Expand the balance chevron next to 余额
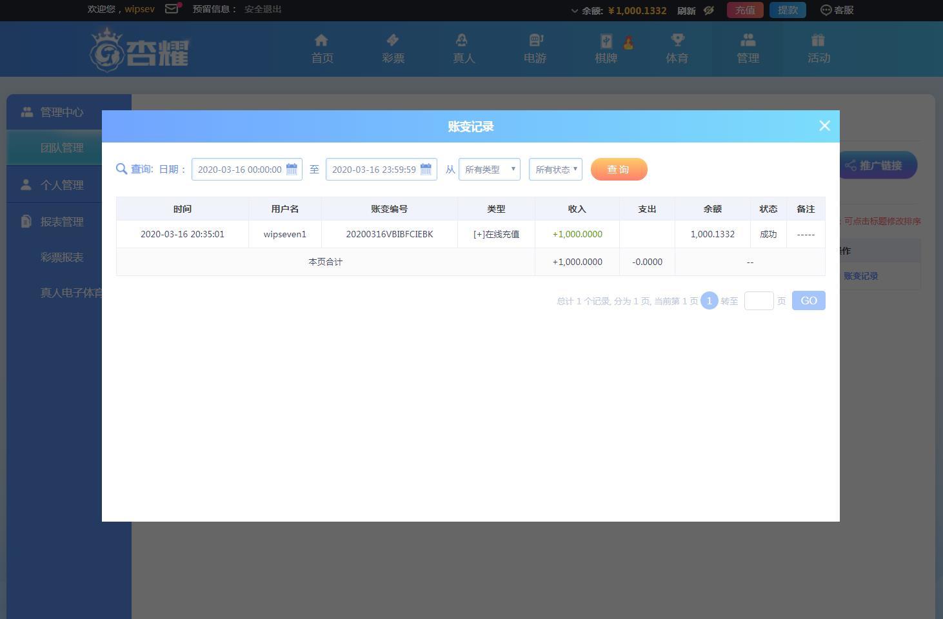943x619 pixels. pos(574,10)
